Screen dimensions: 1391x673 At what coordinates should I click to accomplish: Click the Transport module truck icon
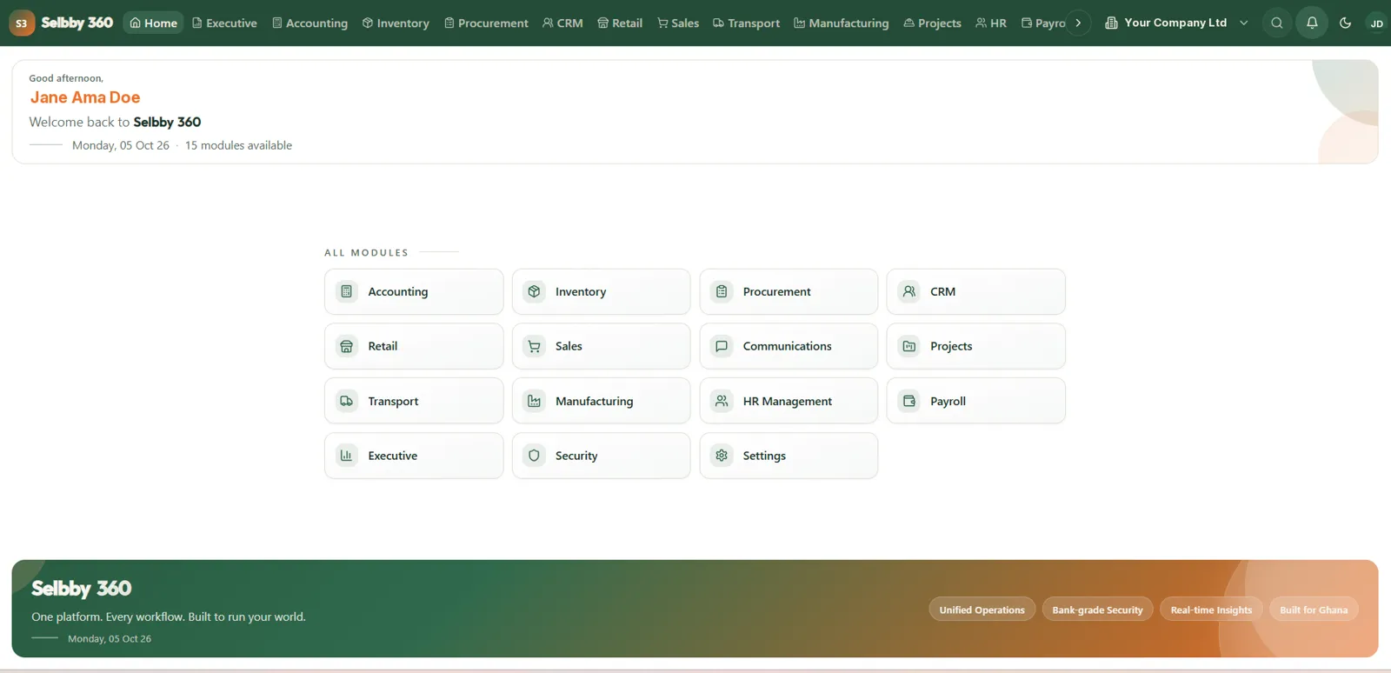347,401
